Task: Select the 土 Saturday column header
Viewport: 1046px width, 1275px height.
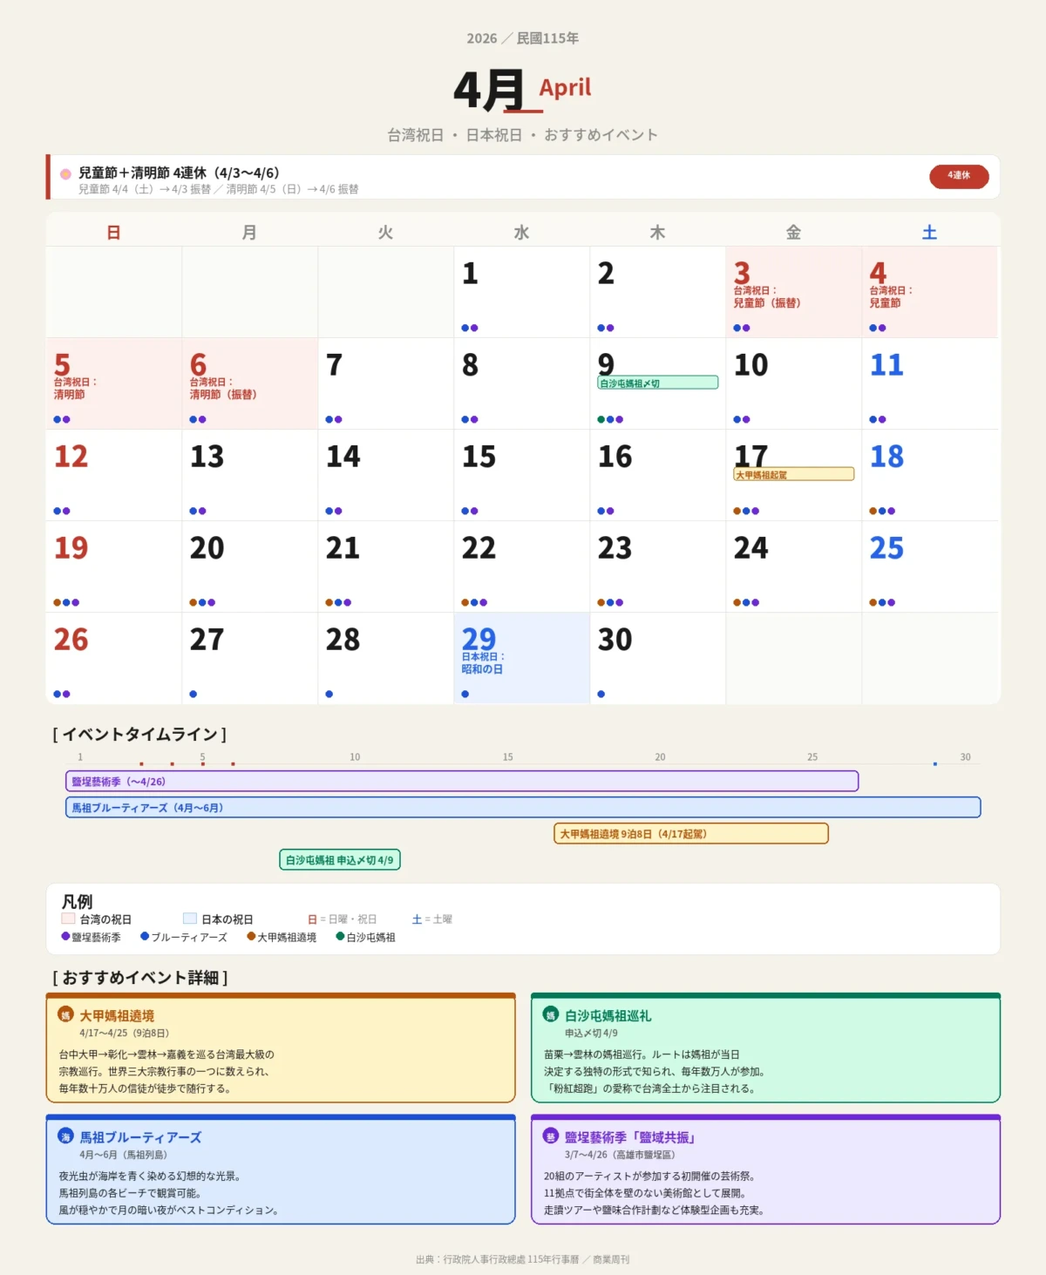Action: (929, 233)
